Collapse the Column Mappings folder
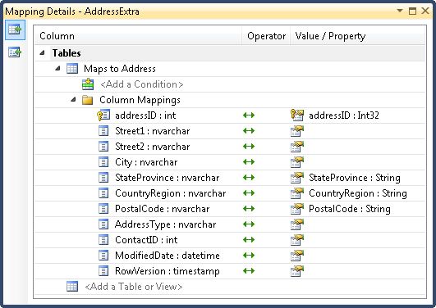 [x=73, y=99]
